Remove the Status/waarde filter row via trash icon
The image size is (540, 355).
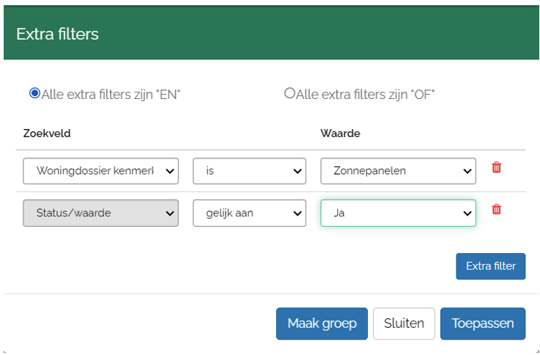tap(496, 209)
